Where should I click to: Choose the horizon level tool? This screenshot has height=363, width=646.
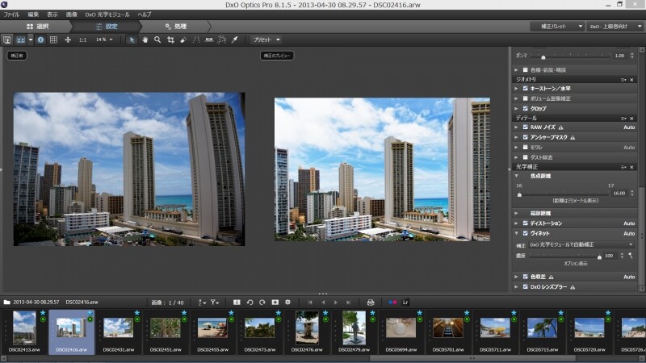click(209, 40)
